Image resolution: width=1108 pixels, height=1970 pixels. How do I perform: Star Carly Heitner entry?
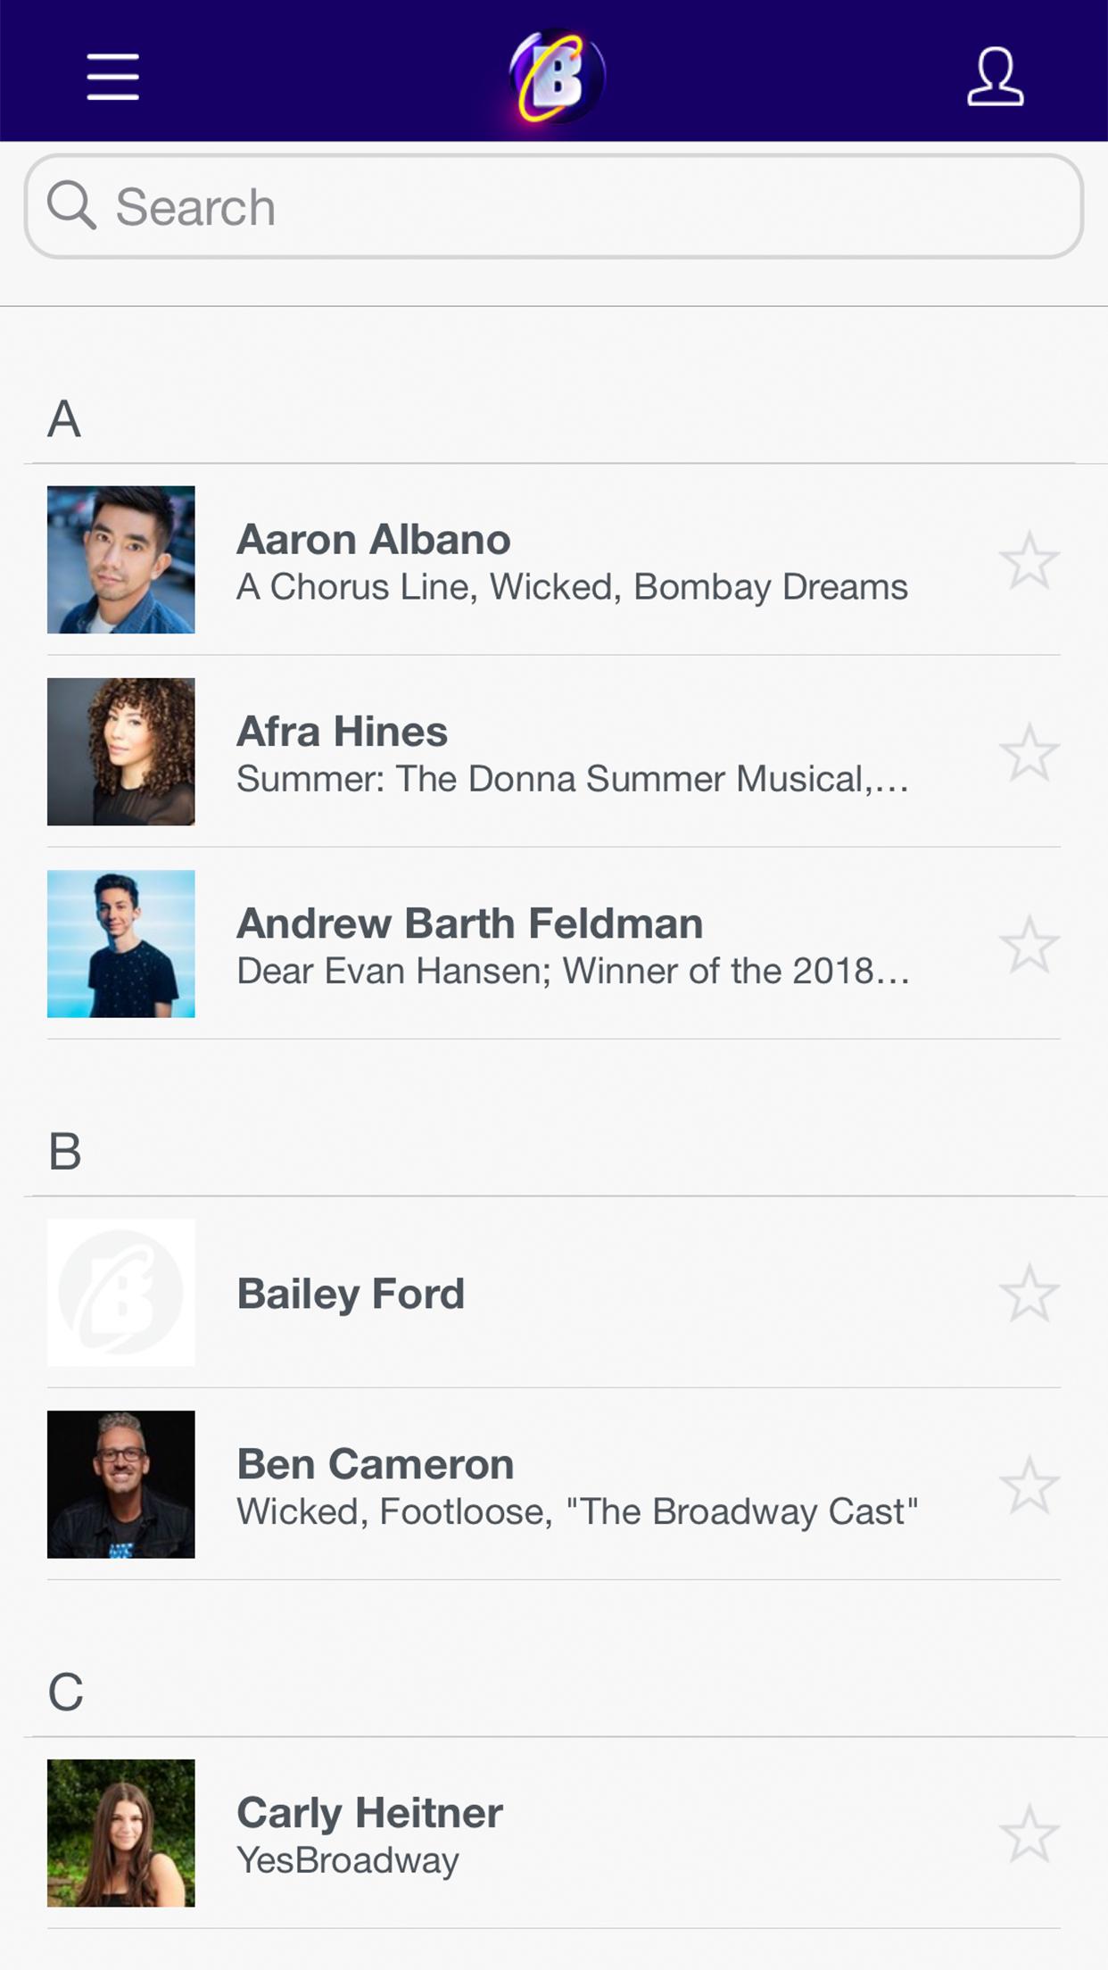click(1029, 1833)
